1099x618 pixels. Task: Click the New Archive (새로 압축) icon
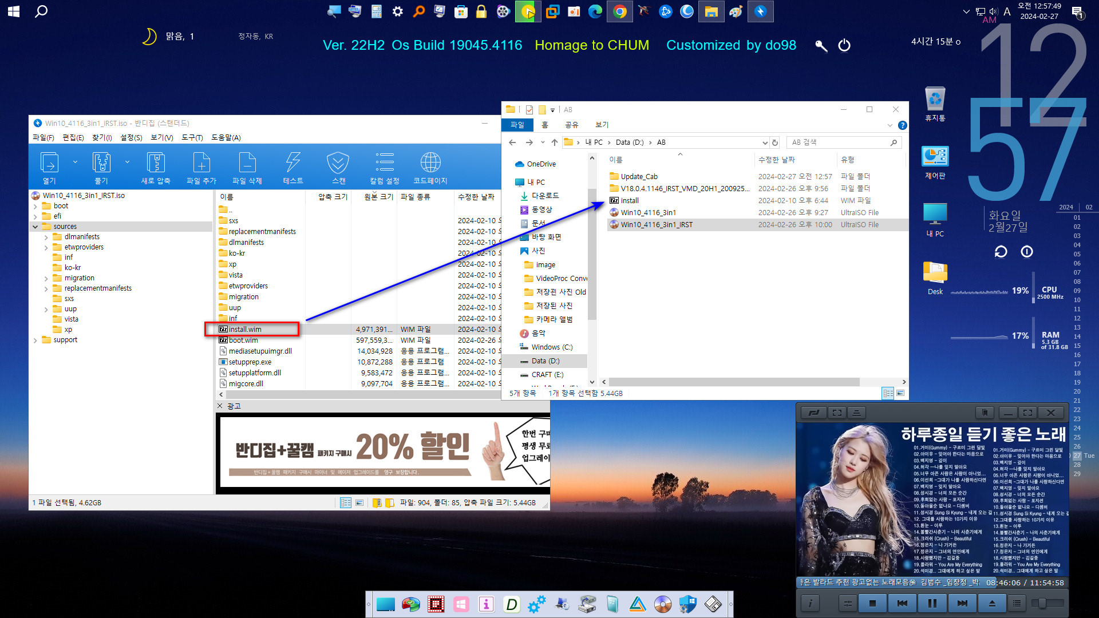(156, 167)
